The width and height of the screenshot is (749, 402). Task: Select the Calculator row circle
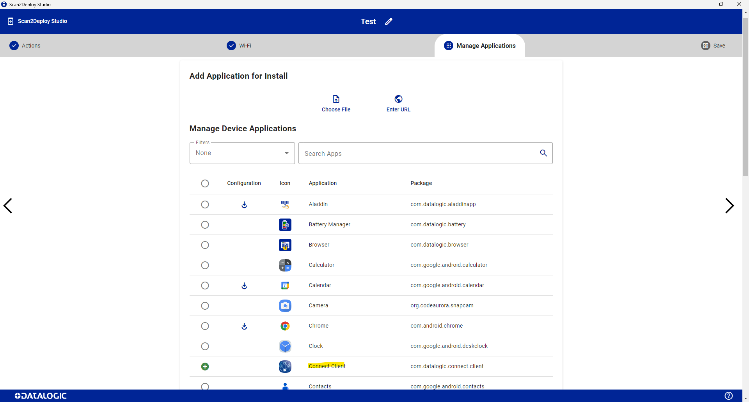click(x=205, y=265)
